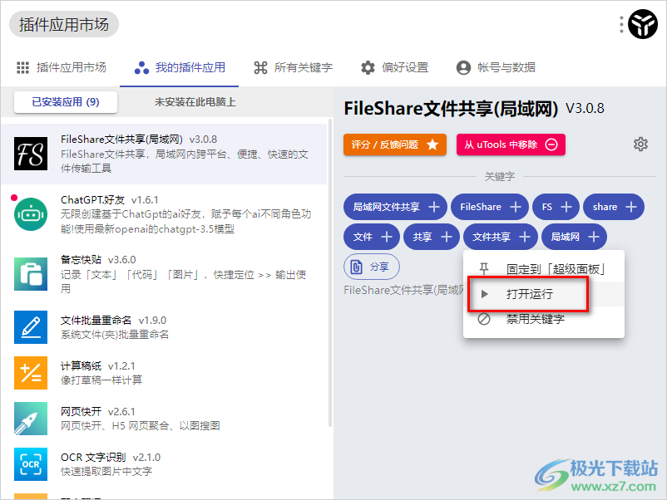Screen dimensions: 667x500
Task: Open 所有关键字 tab
Action: click(x=293, y=67)
